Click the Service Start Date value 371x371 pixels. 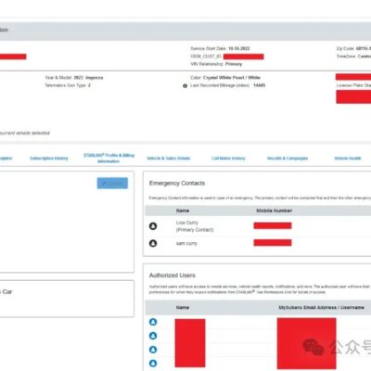[239, 48]
